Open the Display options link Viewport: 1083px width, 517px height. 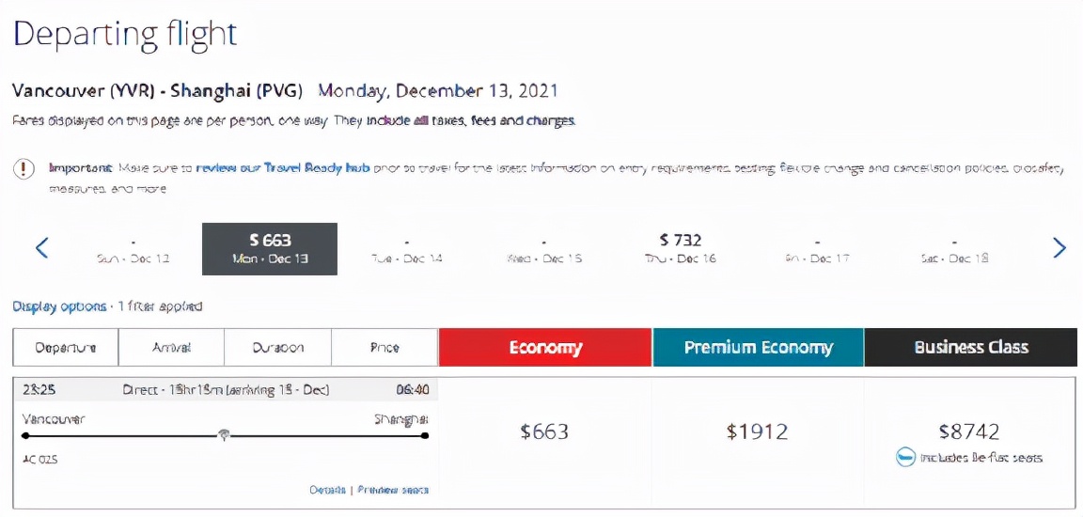tap(59, 306)
